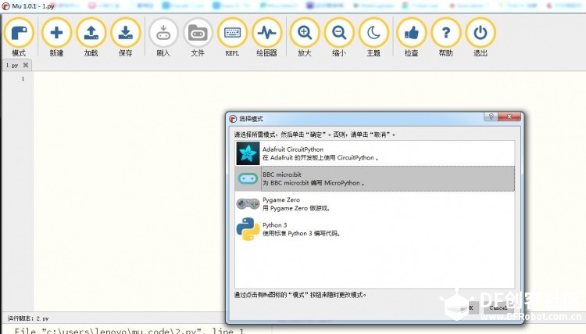Zoom in with 放大 button
586x334 pixels.
[305, 37]
